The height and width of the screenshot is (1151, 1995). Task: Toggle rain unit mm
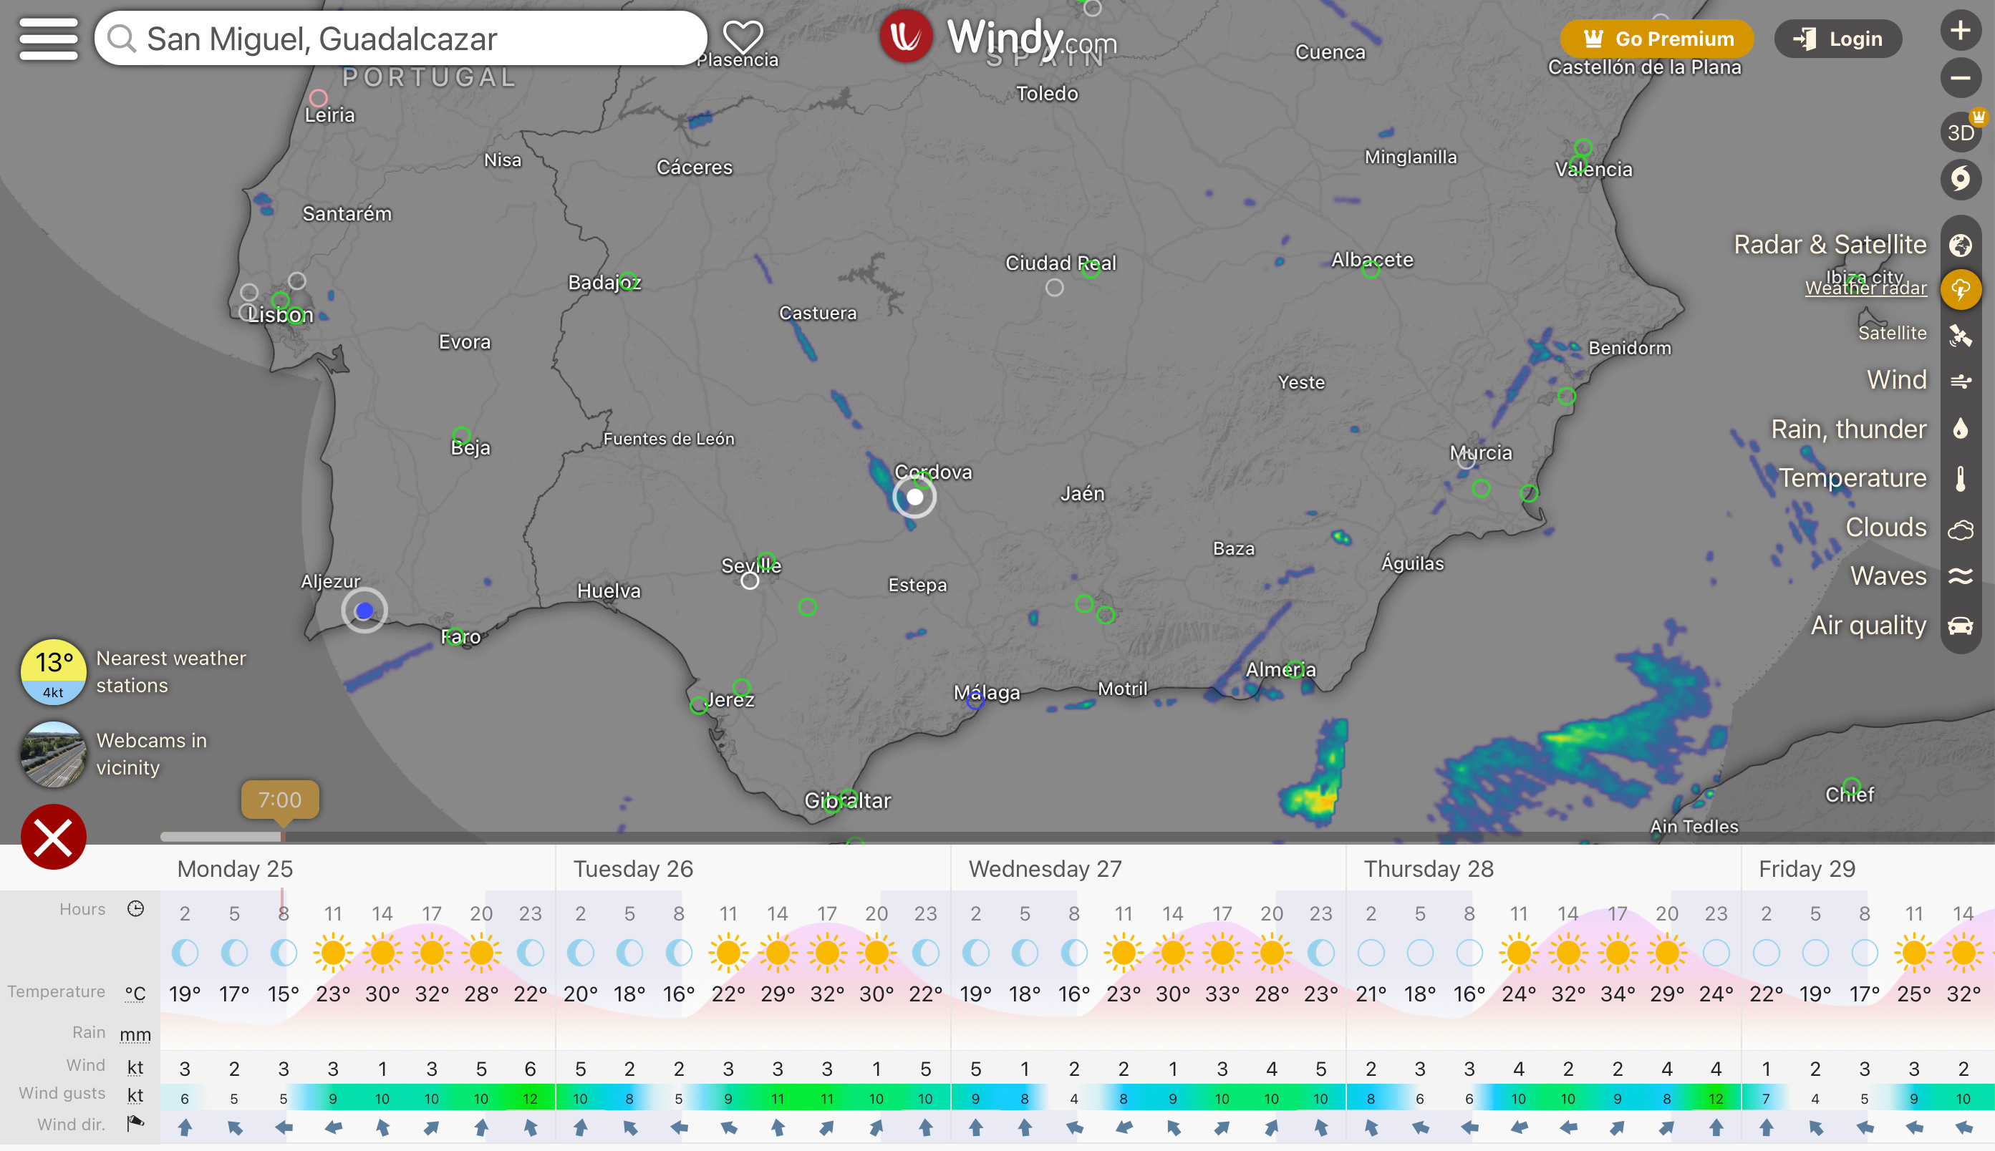pos(135,1034)
